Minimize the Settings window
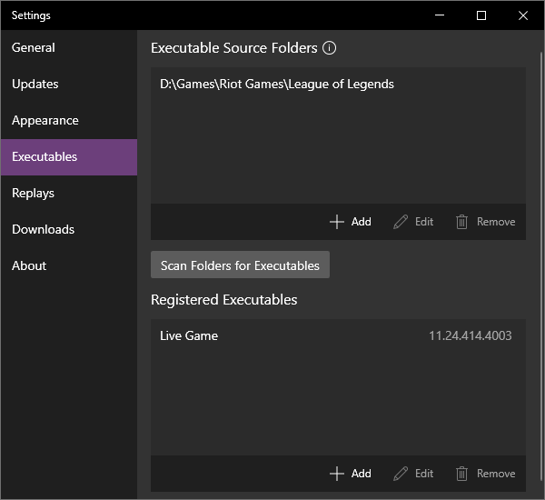 440,15
